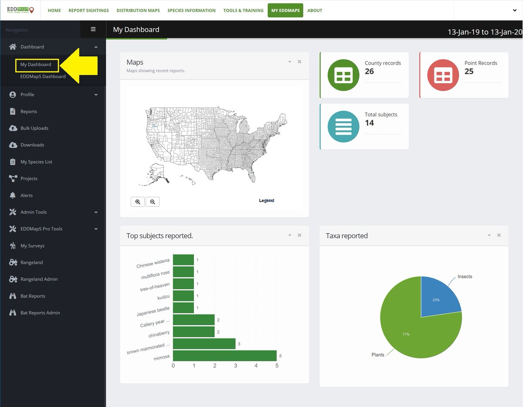This screenshot has width=523, height=407.
Task: Click the Bat Reports binoculars icon
Action: coord(13,296)
